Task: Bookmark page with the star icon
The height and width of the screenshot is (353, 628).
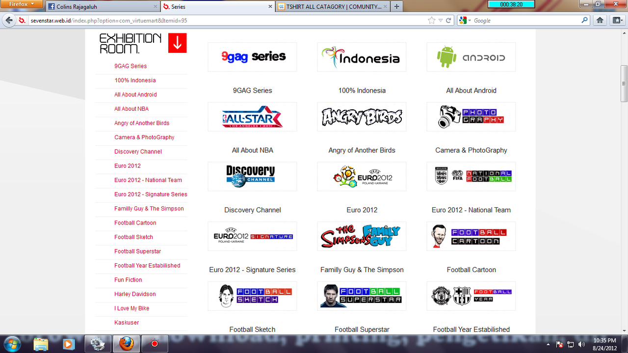Action: pos(432,21)
